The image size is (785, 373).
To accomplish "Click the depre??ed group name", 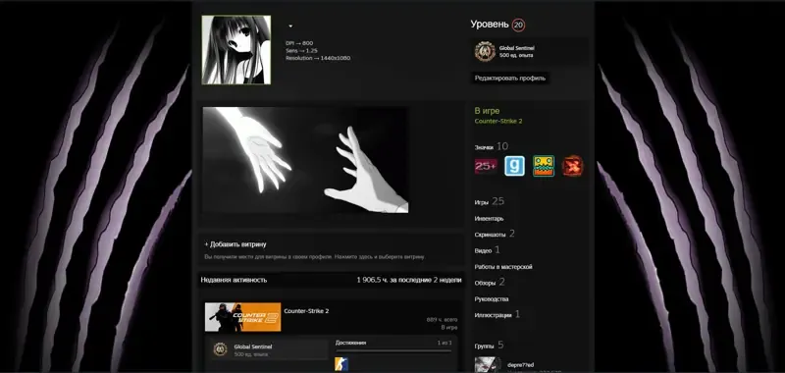I will [x=520, y=364].
